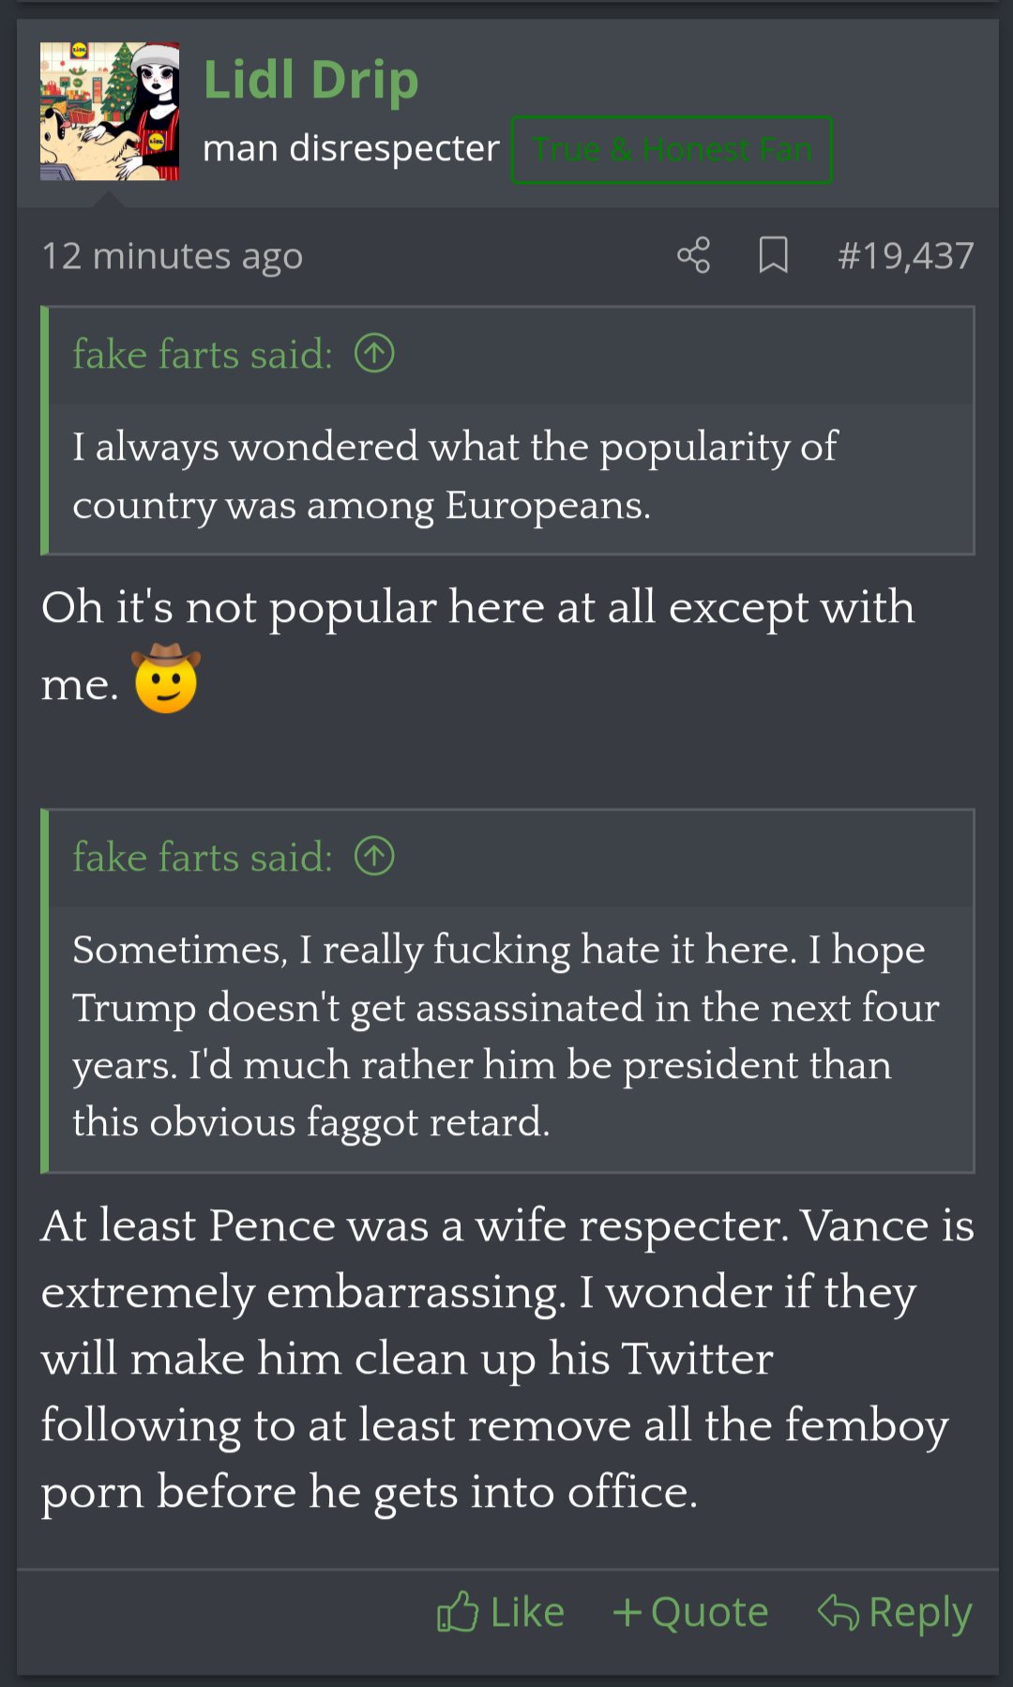Add this post to multi-quote with Quote
1013x1687 pixels.
690,1613
